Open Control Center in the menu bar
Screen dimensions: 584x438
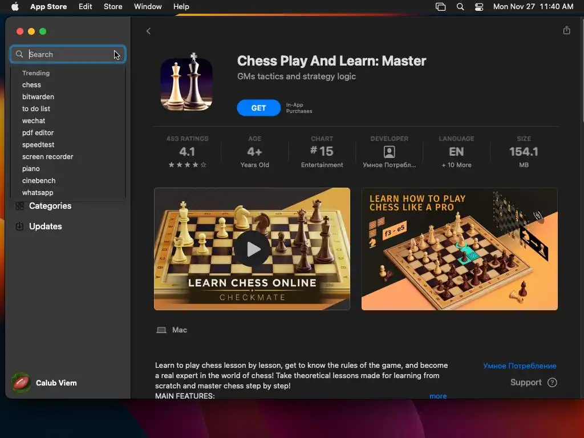[x=479, y=7]
